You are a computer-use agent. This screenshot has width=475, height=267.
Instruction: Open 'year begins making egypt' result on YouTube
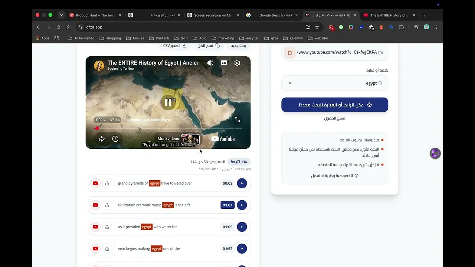[x=95, y=248]
